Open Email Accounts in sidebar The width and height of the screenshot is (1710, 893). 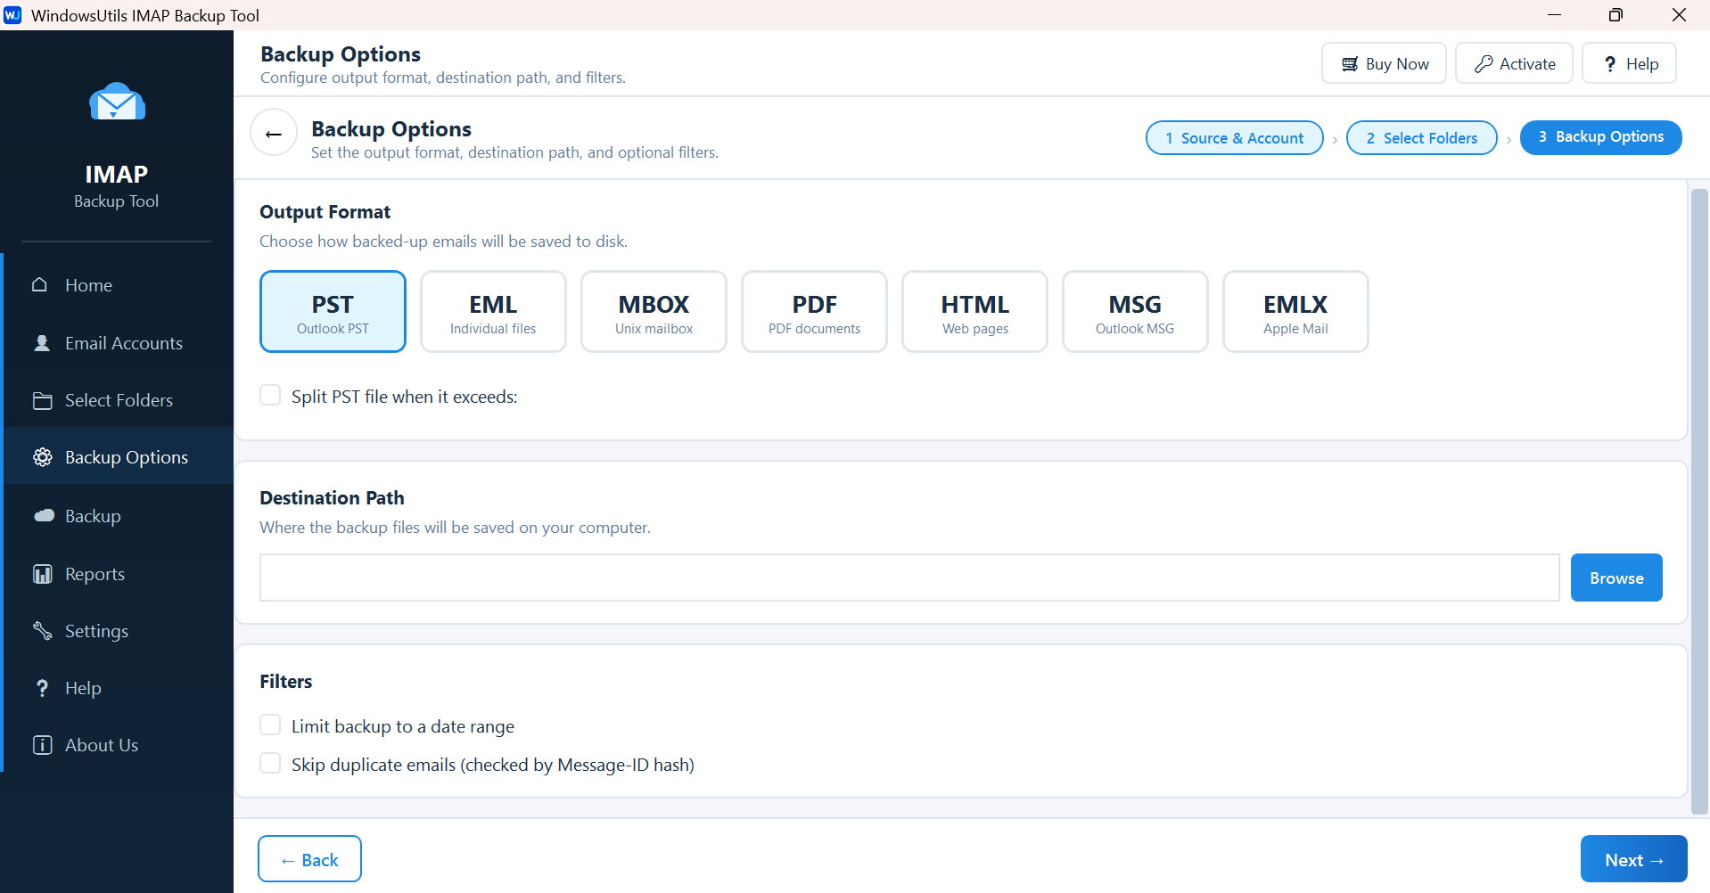click(x=119, y=343)
